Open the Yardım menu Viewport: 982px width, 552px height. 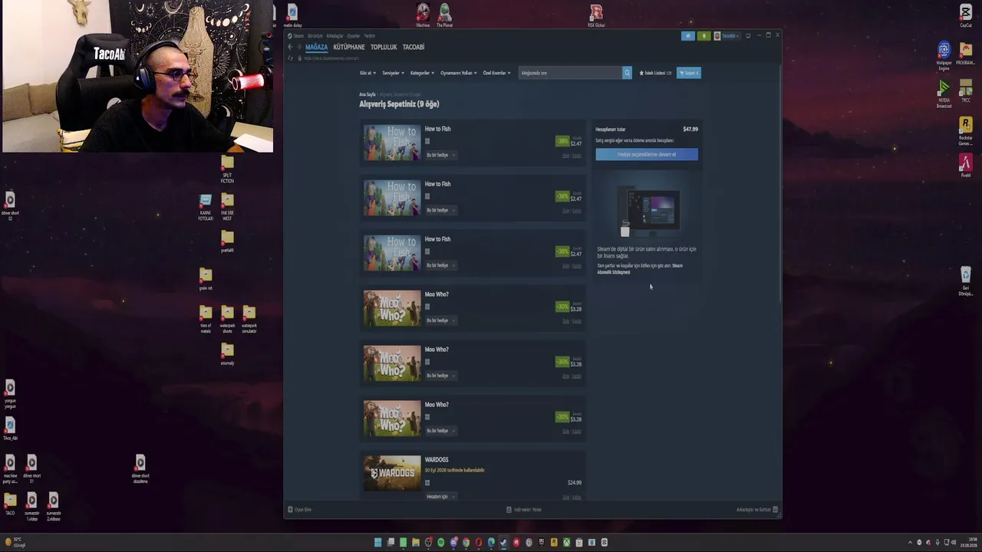(369, 36)
